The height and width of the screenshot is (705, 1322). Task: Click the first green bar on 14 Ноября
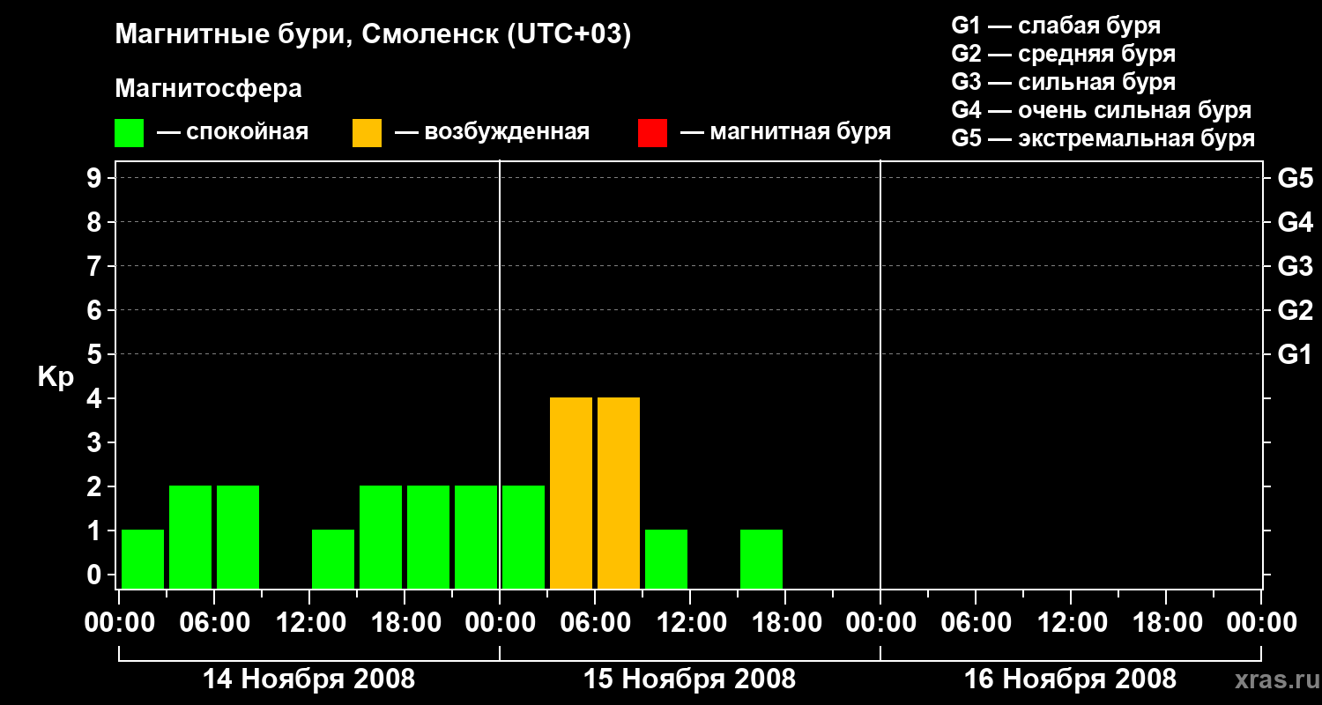tap(143, 560)
